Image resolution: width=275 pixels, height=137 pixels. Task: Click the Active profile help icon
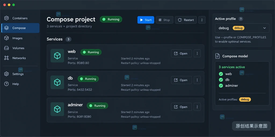tap(241, 19)
